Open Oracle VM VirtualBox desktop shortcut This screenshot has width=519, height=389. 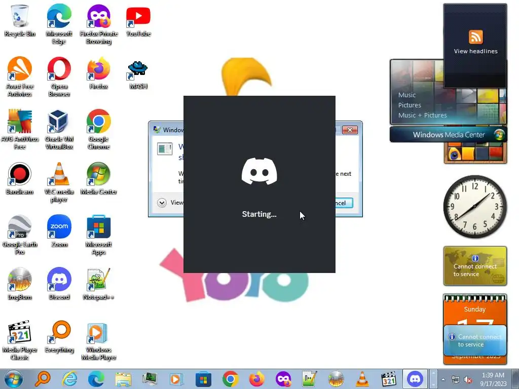click(59, 129)
